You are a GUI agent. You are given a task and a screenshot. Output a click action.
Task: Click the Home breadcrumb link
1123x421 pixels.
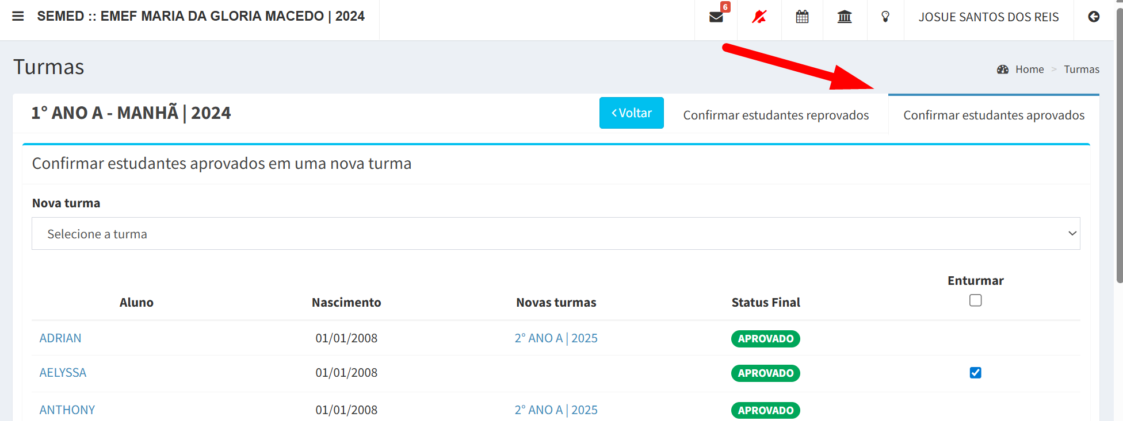tap(1029, 69)
